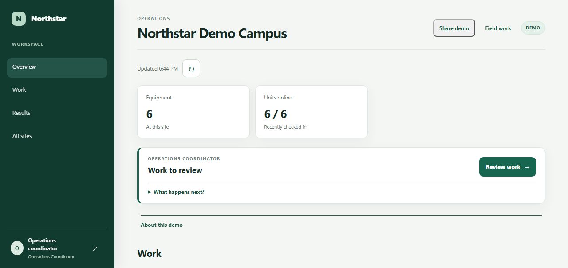The height and width of the screenshot is (268, 568).
Task: Click the Share demo button
Action: (x=454, y=28)
